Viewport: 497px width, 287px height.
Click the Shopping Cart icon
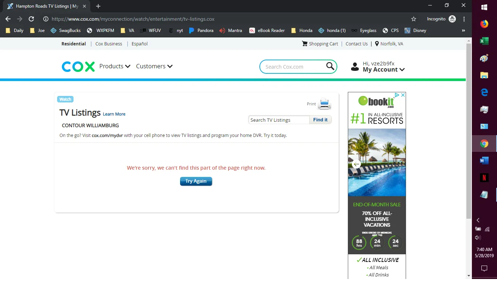[x=305, y=44]
